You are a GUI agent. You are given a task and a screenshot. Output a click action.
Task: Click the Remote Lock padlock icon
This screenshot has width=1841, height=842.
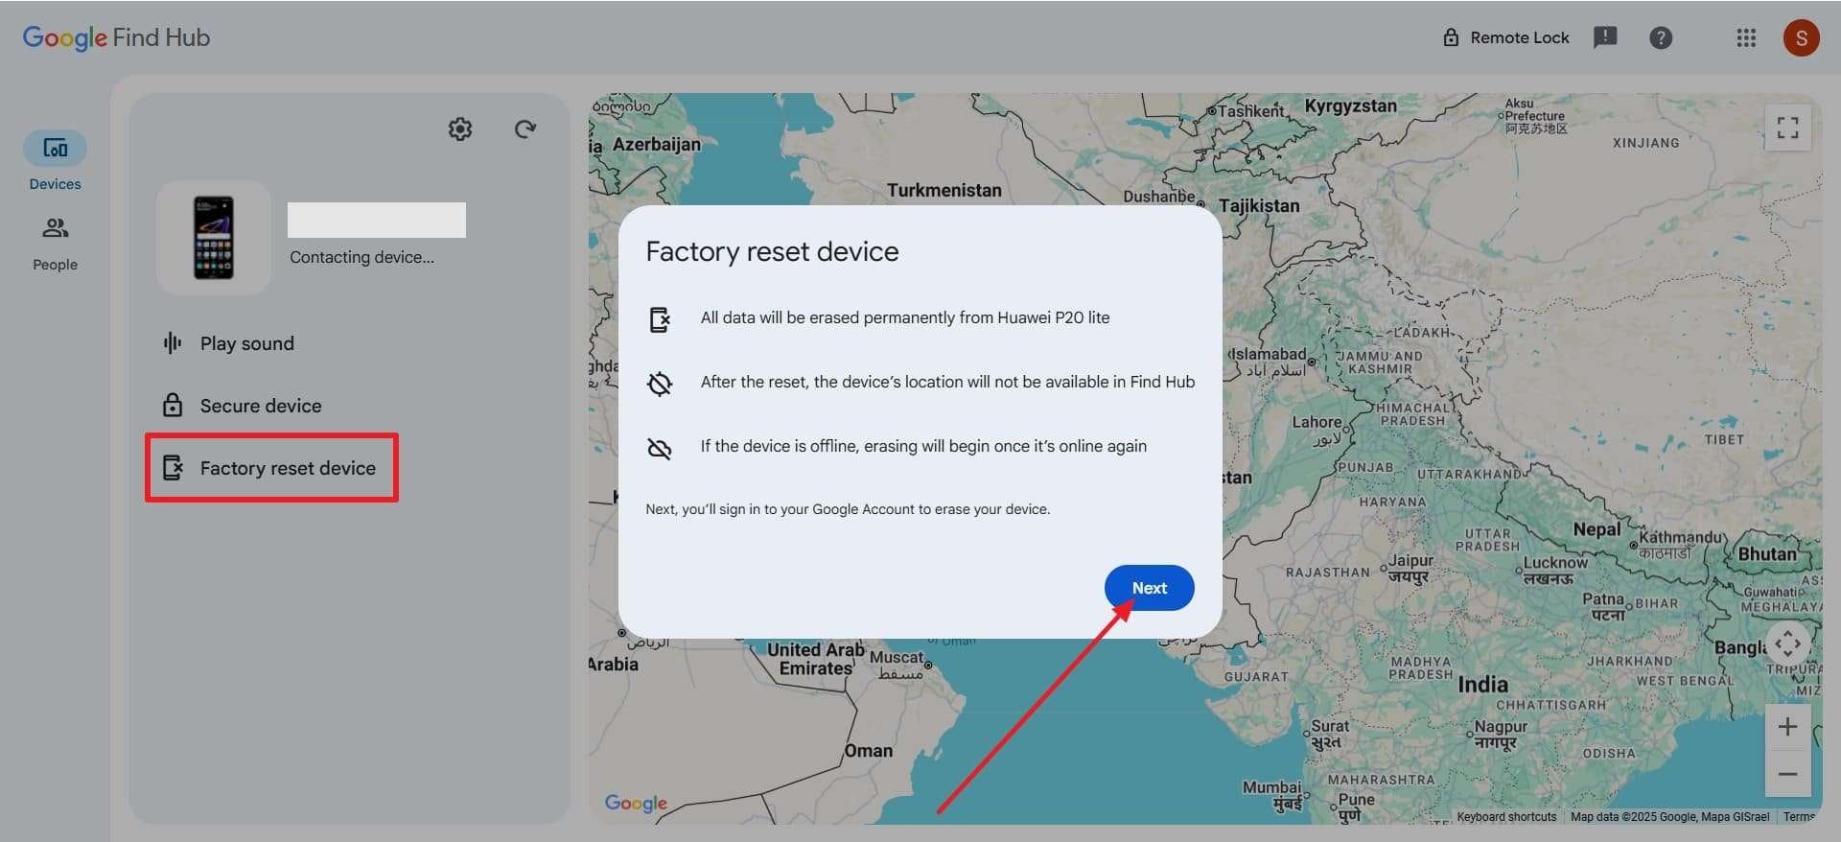pyautogui.click(x=1451, y=37)
